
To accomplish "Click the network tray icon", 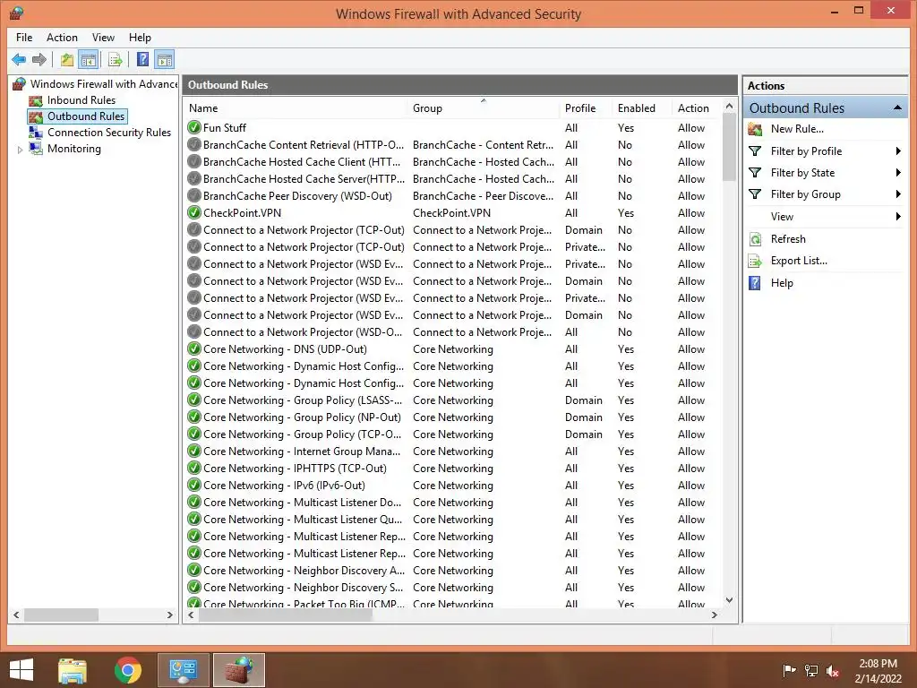I will (811, 671).
